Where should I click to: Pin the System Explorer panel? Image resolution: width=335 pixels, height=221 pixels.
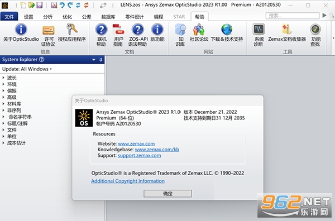[x=101, y=60]
